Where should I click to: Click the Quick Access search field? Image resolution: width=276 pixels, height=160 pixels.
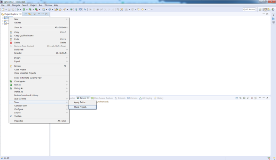[x=249, y=10]
